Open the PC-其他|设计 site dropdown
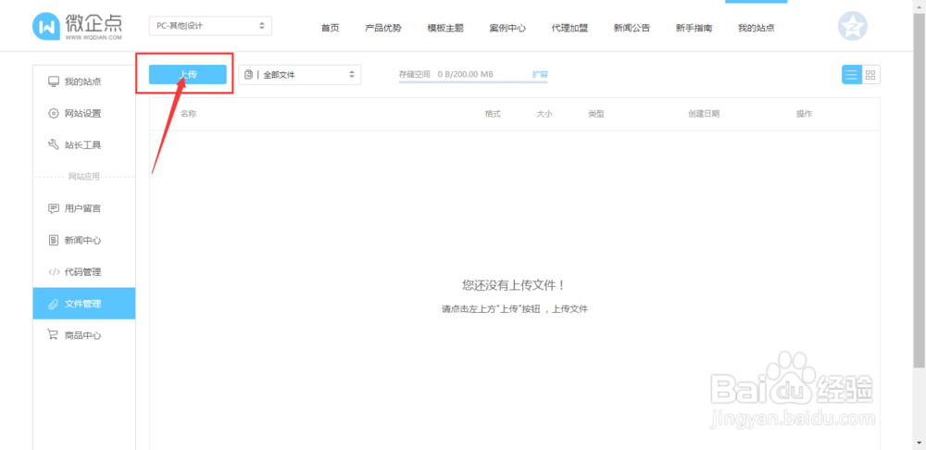 (x=210, y=26)
